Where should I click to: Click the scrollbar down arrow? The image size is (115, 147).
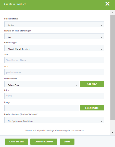tap(112, 132)
